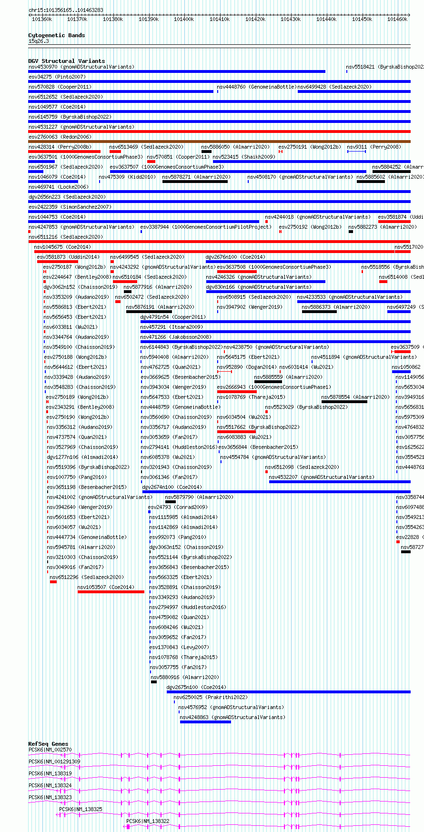Click the chr15:101356165..101463283 coordinates
Image resolution: width=424 pixels, height=832 pixels.
[66, 10]
